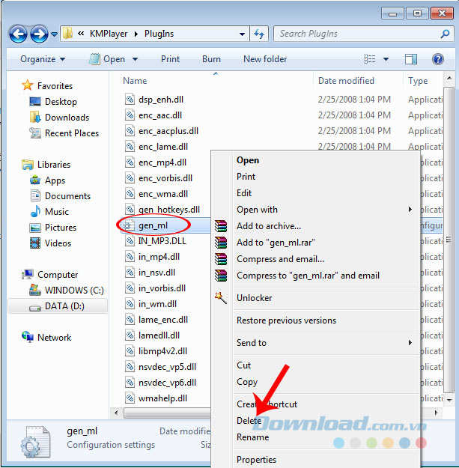Open the Documents library

(61, 195)
